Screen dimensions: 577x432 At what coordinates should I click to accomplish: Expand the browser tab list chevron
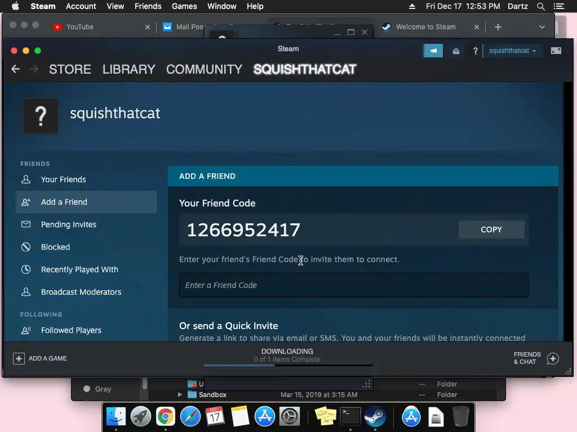[x=542, y=27]
